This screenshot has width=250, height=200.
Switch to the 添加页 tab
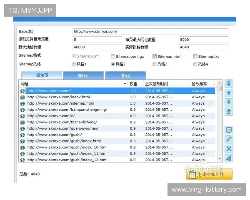tap(42, 75)
